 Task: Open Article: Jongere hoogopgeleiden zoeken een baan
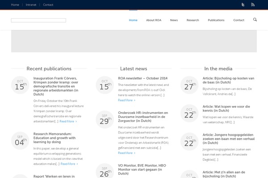pyautogui.click(x=229, y=139)
